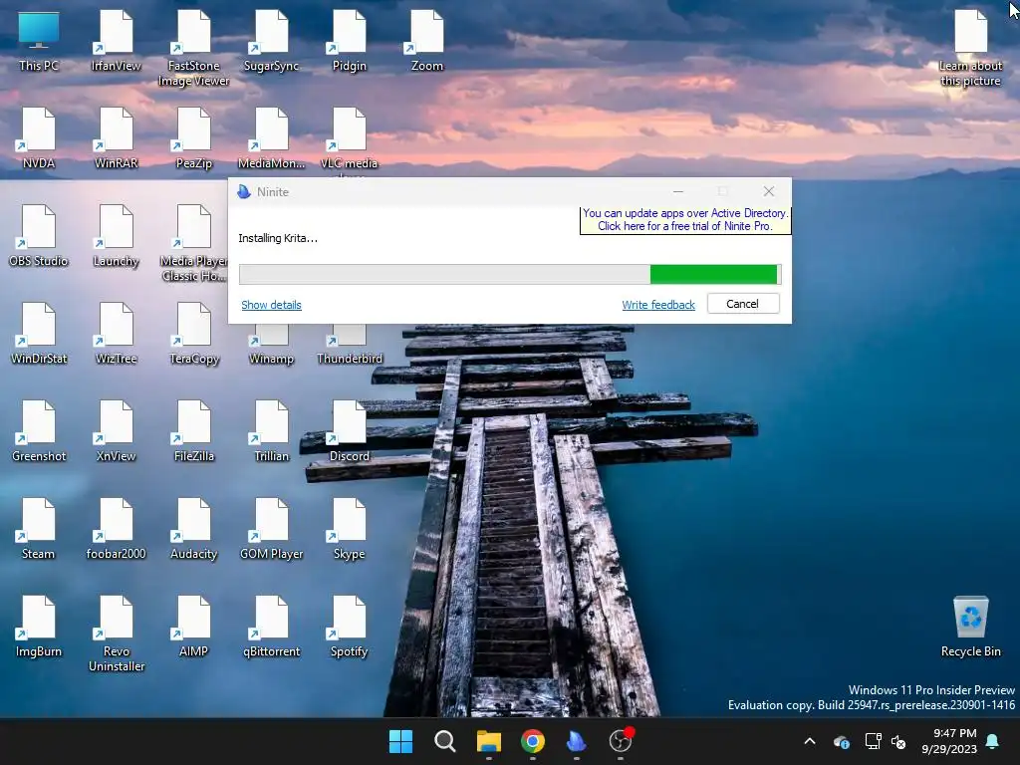1020x765 pixels.
Task: Select the Zoom desktop shortcut
Action: [x=426, y=40]
